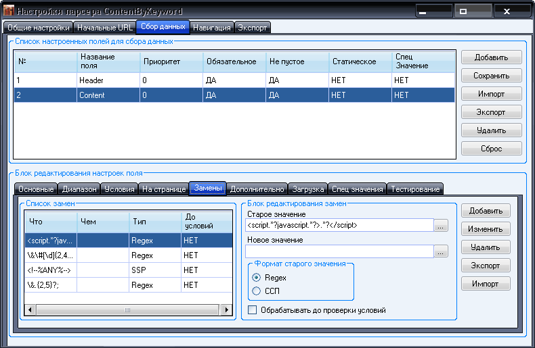Sort by Тип column header
535x348 pixels.
pyautogui.click(x=154, y=222)
